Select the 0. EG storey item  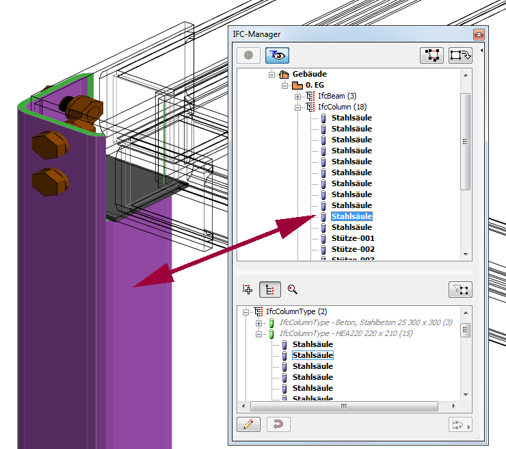315,85
